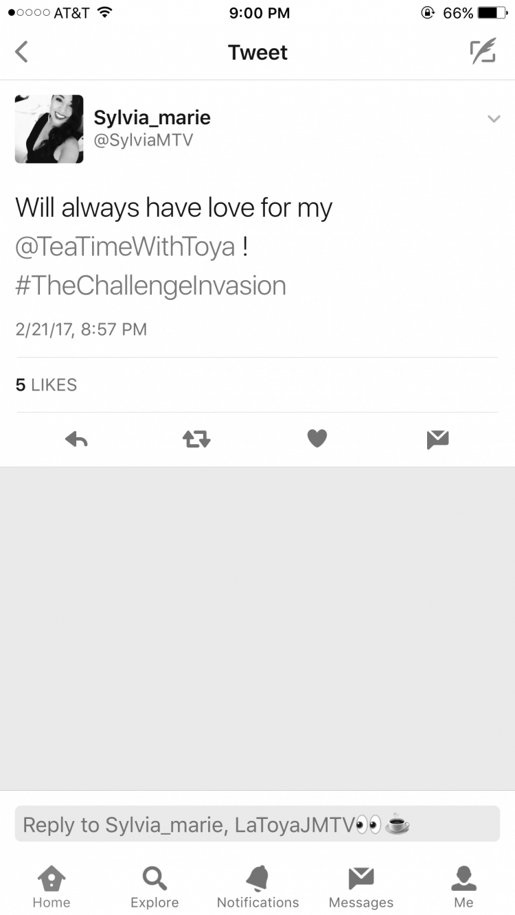Focus the Reply to Sylvia_marie field
Screen dimensions: 515x915
(257, 824)
